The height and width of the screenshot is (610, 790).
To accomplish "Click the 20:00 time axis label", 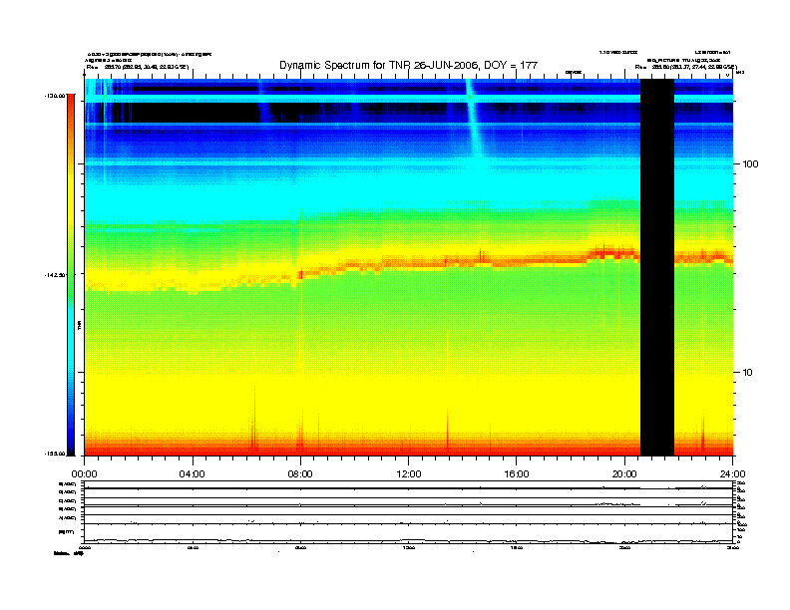I will click(624, 474).
